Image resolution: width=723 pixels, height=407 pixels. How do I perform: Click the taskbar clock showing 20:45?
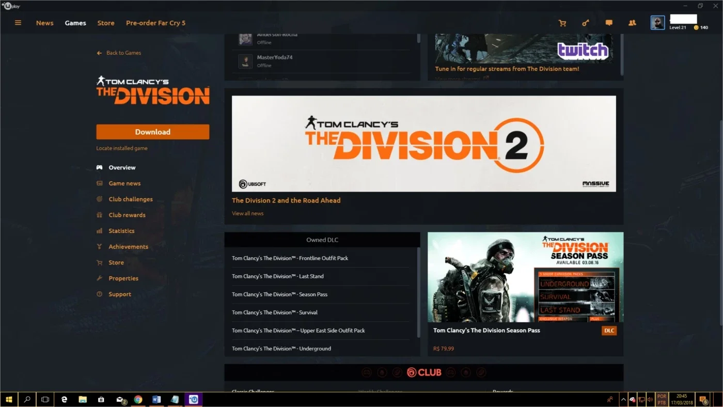682,399
